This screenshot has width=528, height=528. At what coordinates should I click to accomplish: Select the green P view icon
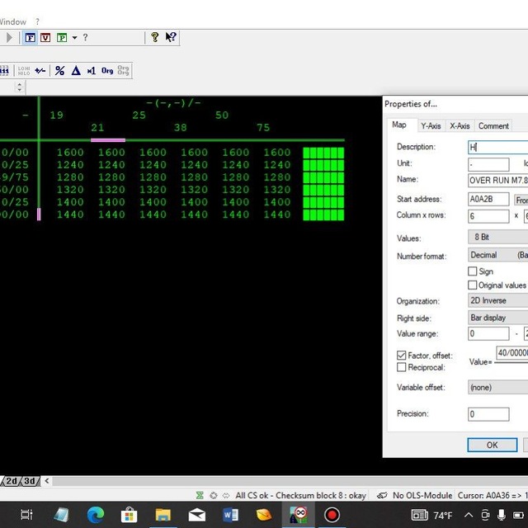point(62,37)
